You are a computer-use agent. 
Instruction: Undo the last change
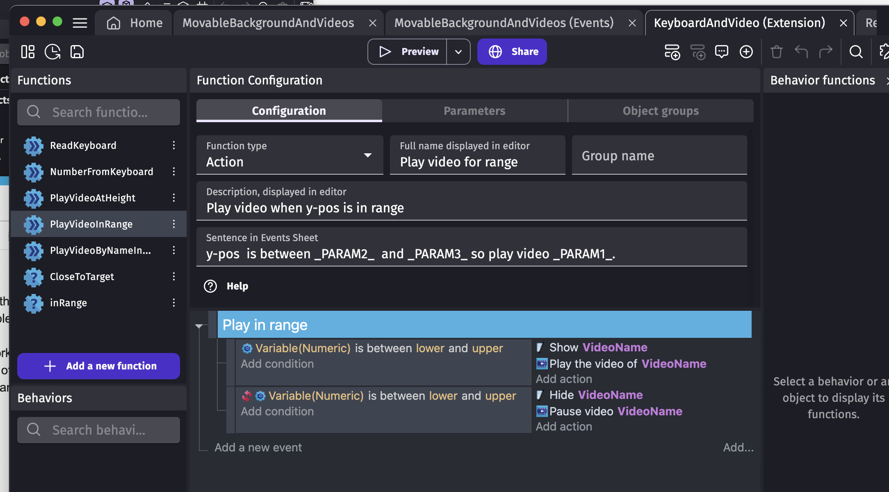pos(801,52)
